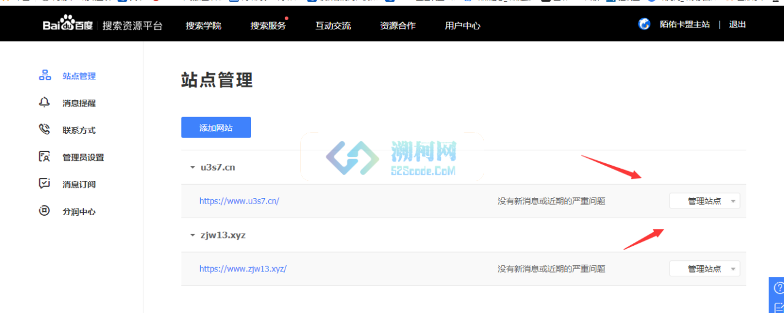Click the zjw13.xyz group heading text

click(x=223, y=235)
